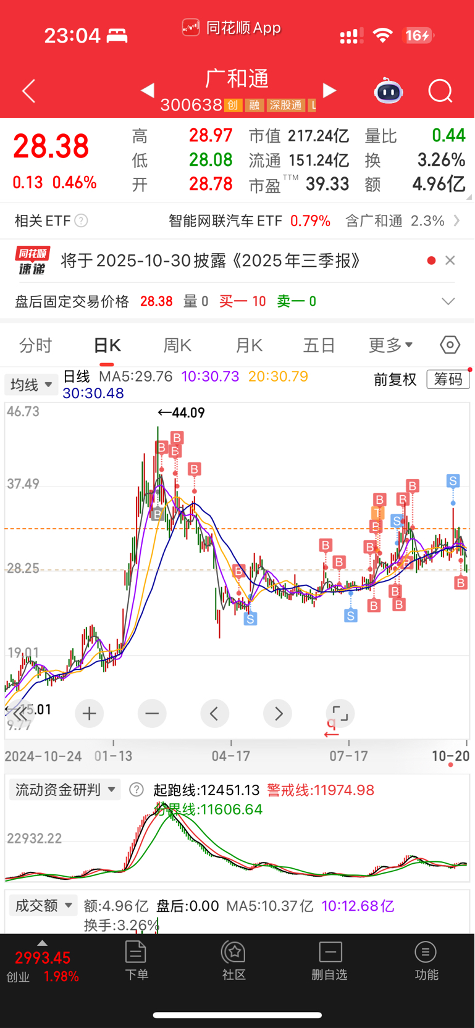Toggle 前复权 adjustment mode

coord(395,379)
